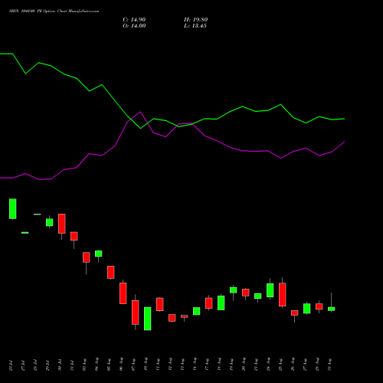Click the '20 Aug' date axis label
Screen dimensions: 383x383
244,365
